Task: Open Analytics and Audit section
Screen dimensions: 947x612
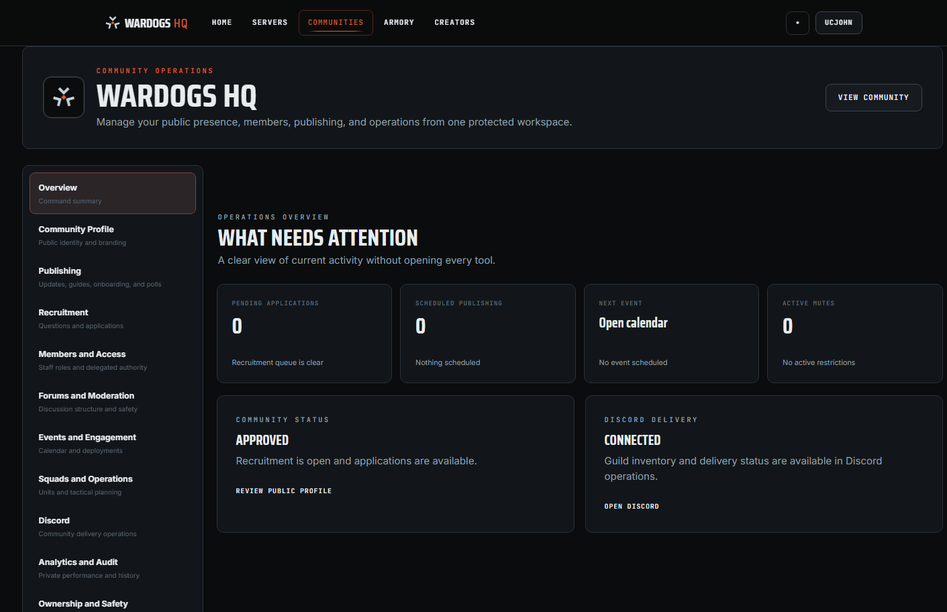Action: [x=113, y=568]
